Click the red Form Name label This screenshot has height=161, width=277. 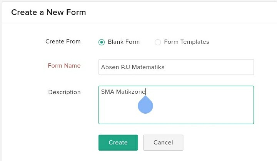tap(64, 66)
